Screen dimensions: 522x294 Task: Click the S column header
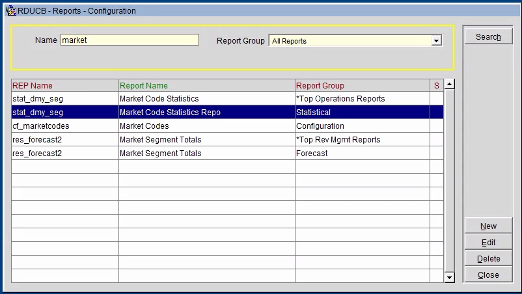(x=437, y=85)
